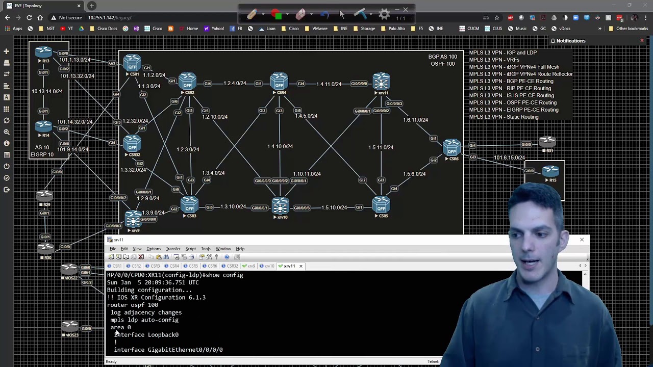The width and height of the screenshot is (653, 367).
Task: Open the Transfer menu
Action: [x=173, y=249]
